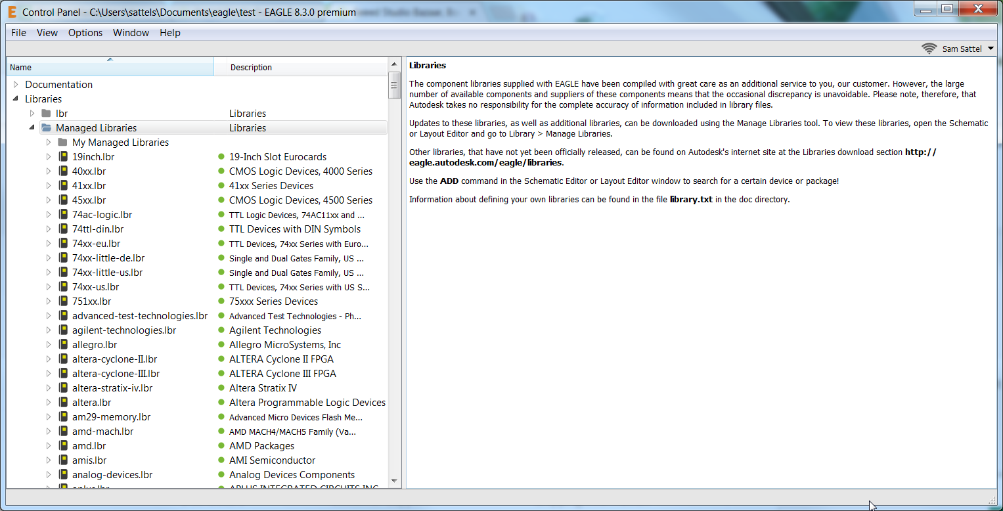The height and width of the screenshot is (511, 1003).
Task: Expand the altera-cyclone-III.lbr entry
Action: pyautogui.click(x=48, y=374)
